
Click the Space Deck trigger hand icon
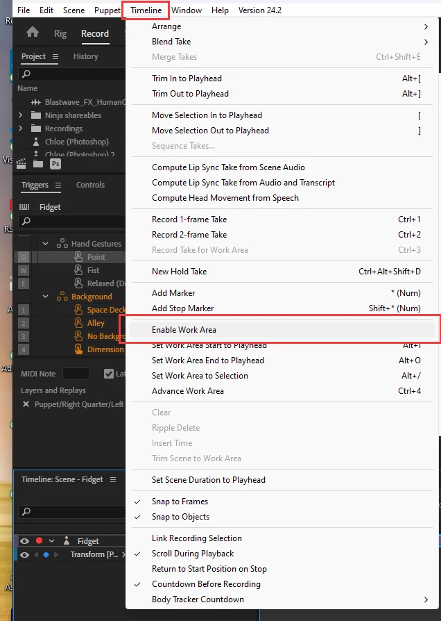(x=78, y=310)
